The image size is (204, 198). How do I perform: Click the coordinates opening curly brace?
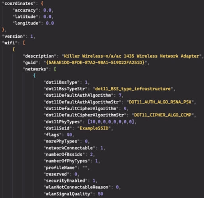pos(42,4)
